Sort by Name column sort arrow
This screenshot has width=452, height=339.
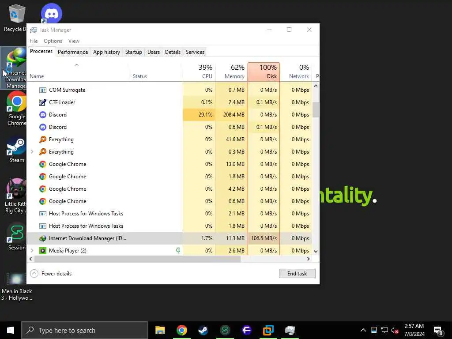(x=76, y=65)
